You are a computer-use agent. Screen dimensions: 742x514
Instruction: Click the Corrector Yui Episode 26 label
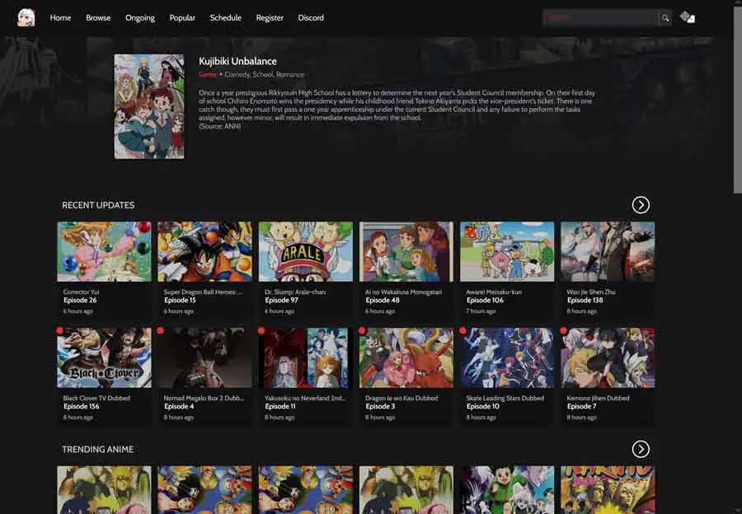[80, 301]
